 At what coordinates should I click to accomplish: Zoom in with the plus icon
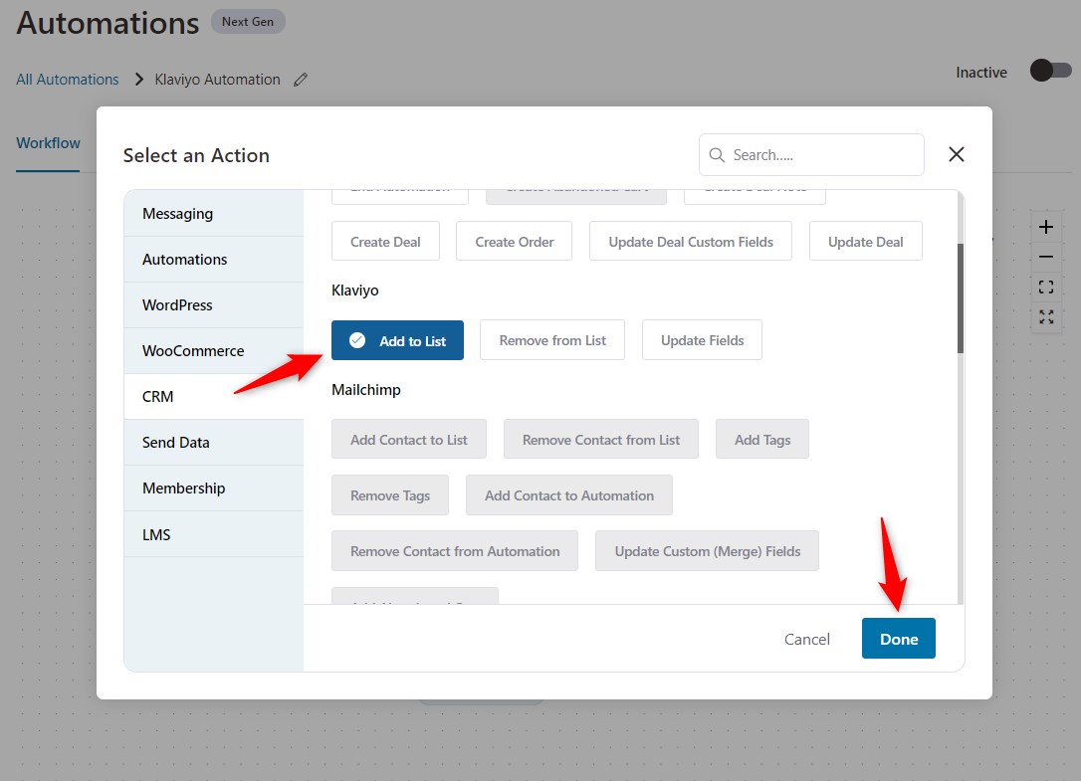pyautogui.click(x=1046, y=227)
